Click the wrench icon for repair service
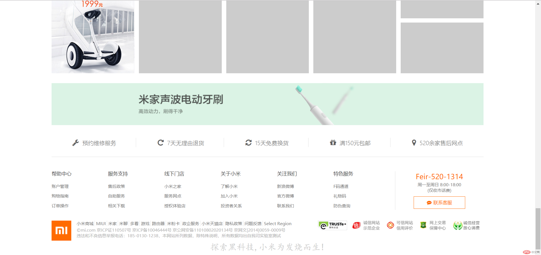This screenshot has width=541, height=255. [x=76, y=143]
